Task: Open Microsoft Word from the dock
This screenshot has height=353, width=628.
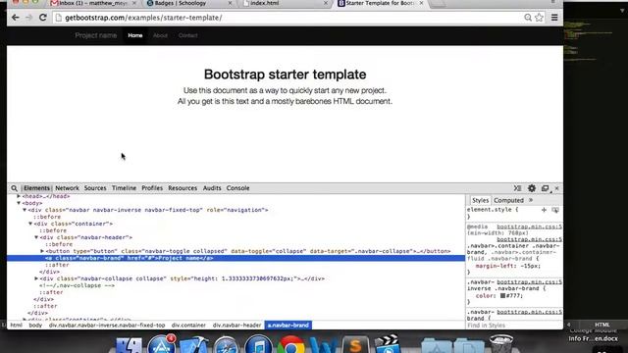Action: click(x=323, y=346)
